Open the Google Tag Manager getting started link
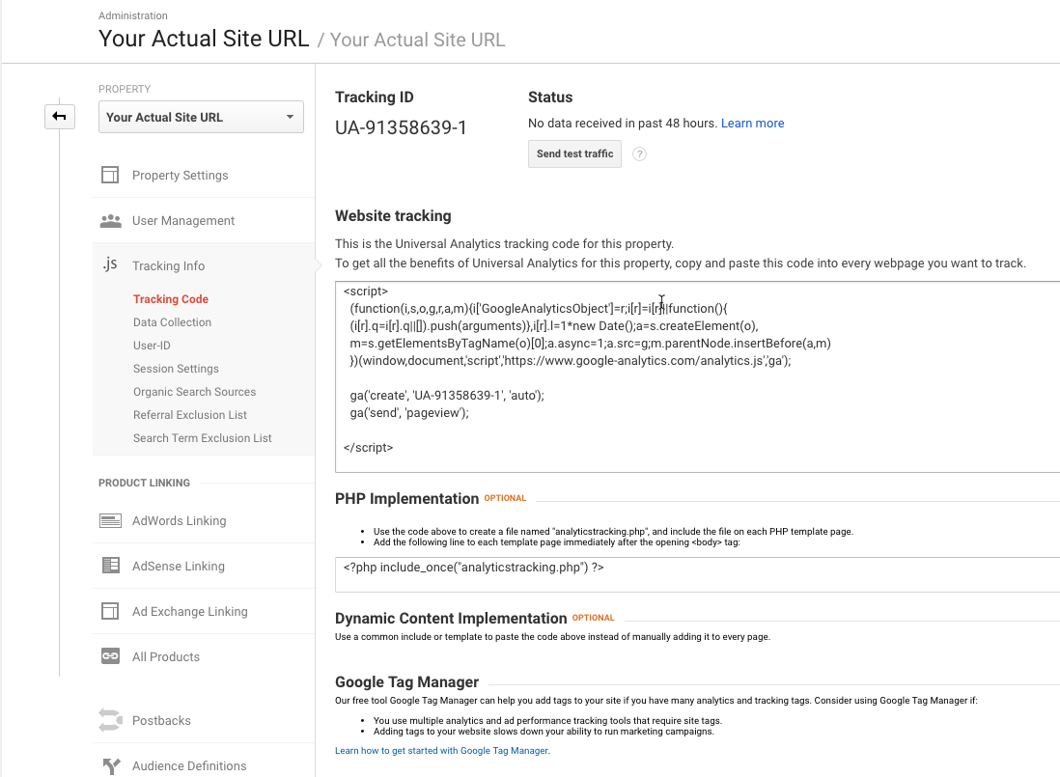The image size is (1060, 777). point(442,750)
